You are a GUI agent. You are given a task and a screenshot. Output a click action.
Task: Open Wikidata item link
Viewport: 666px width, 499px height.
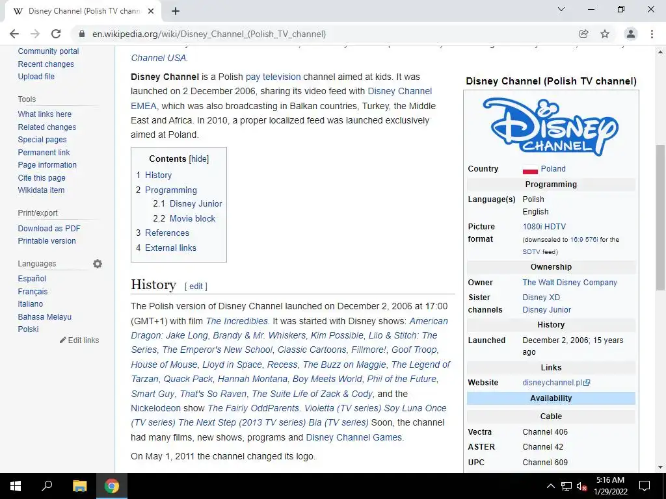coord(41,190)
